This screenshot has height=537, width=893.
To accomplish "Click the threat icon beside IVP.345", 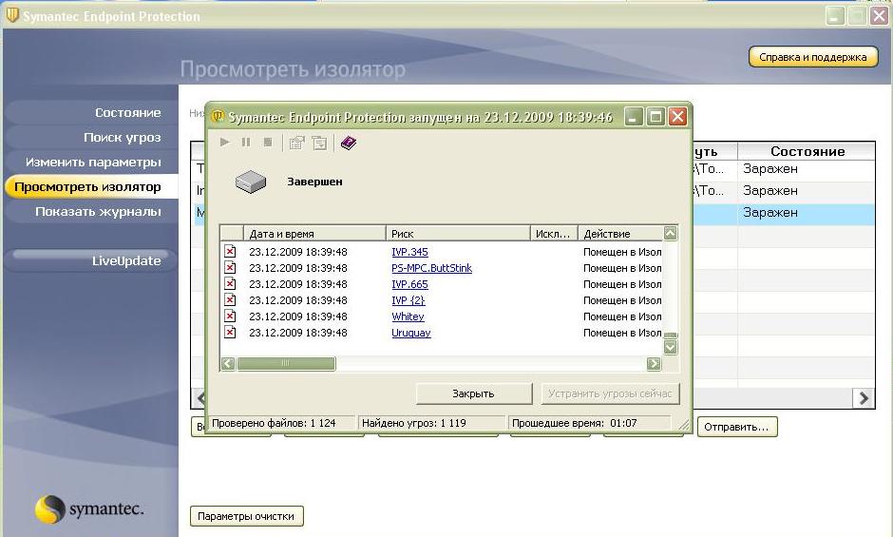I will pos(230,252).
